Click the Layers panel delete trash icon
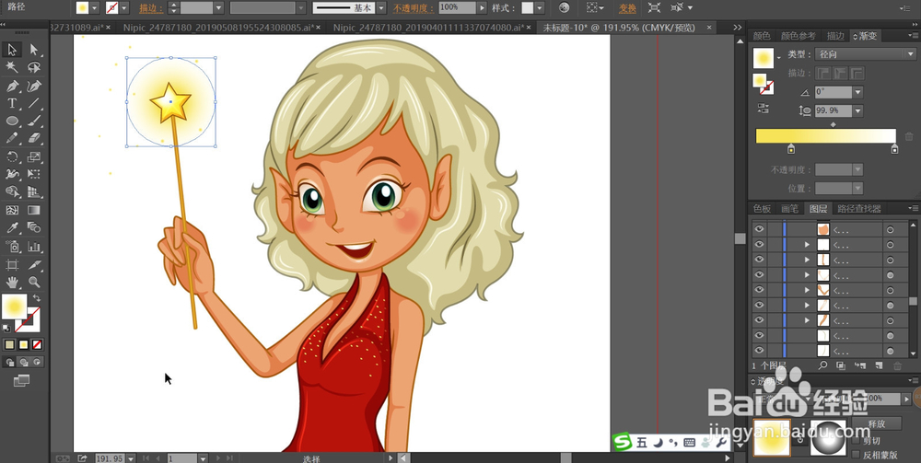The height and width of the screenshot is (463, 921). pos(897,365)
